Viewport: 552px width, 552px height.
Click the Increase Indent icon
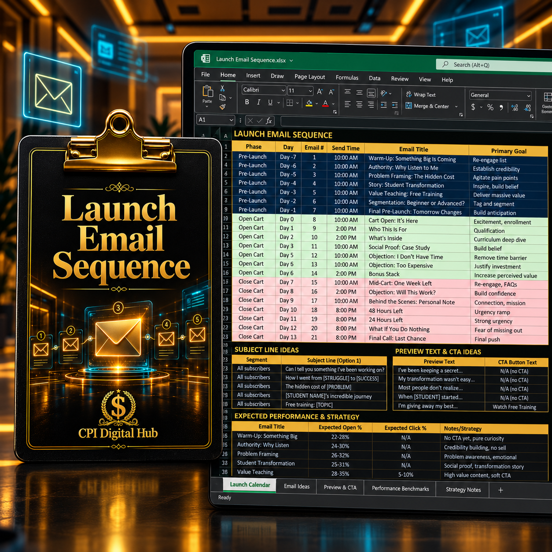point(395,105)
